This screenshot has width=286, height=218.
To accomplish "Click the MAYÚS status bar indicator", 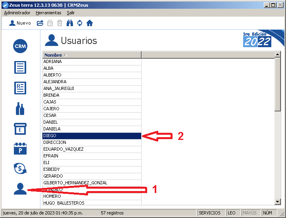I will click(x=251, y=213).
